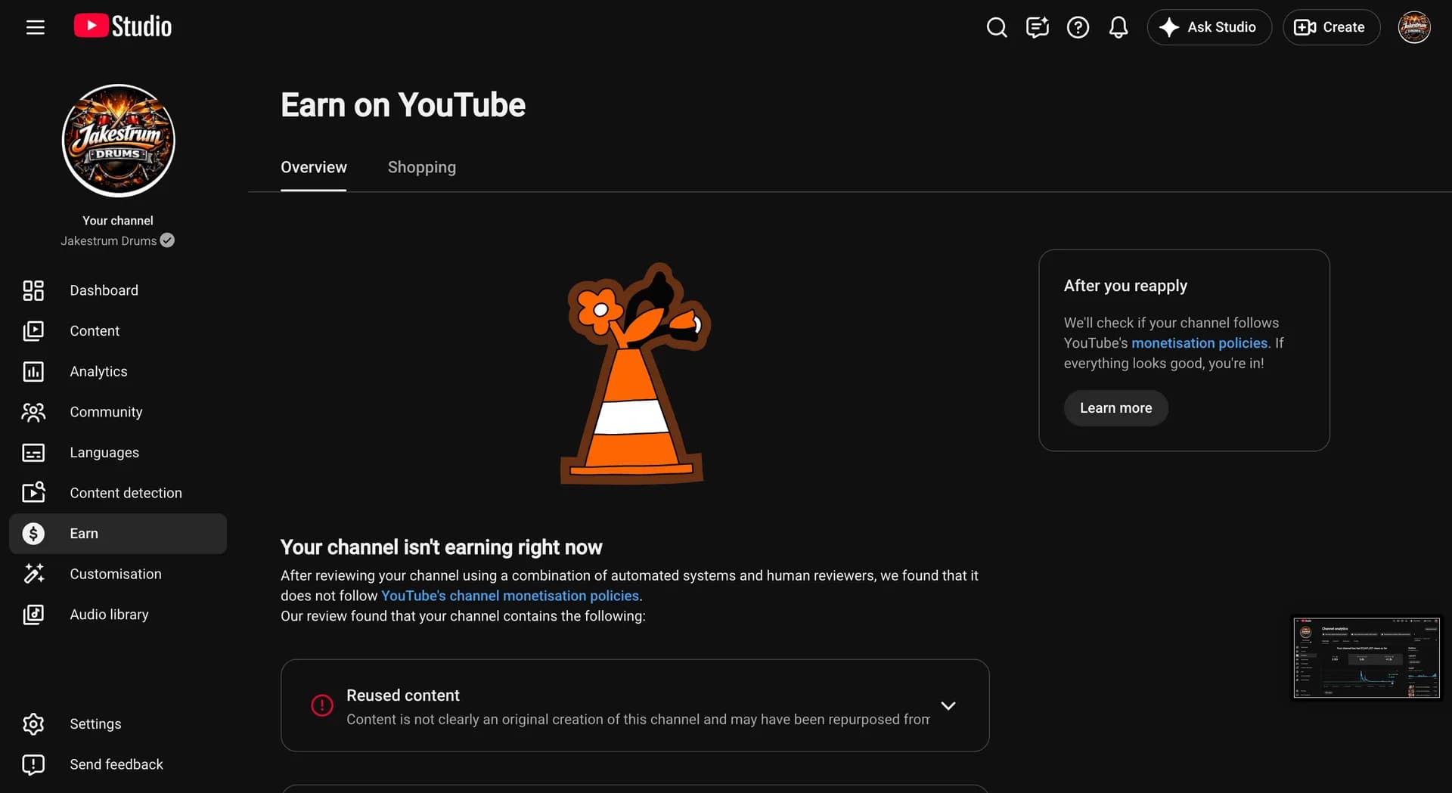Open Community in the sidebar
The width and height of the screenshot is (1452, 793).
pos(118,412)
